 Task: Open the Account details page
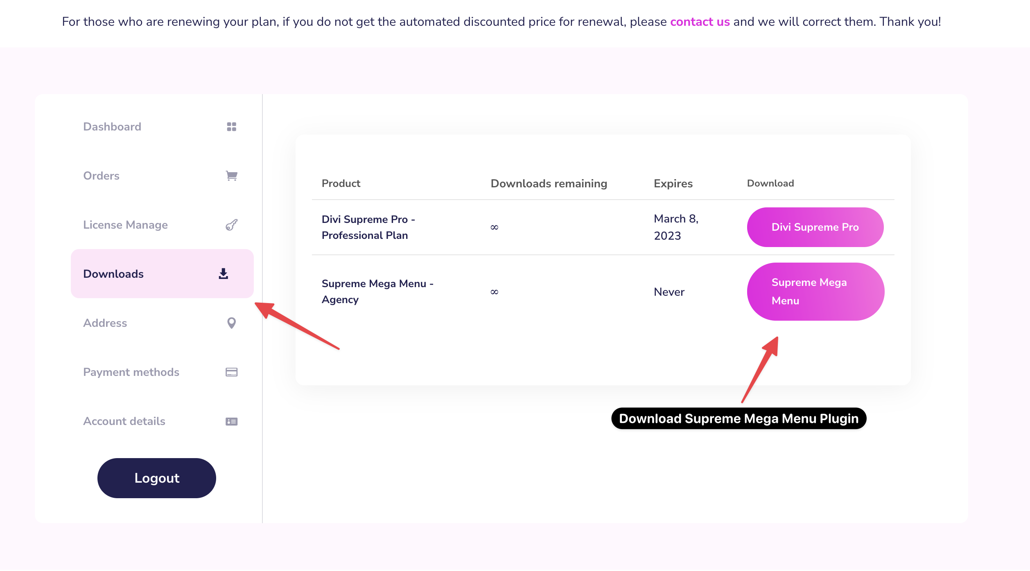tap(124, 421)
